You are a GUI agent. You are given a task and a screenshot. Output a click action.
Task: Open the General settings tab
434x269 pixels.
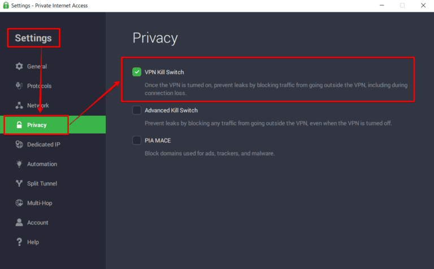pos(37,67)
